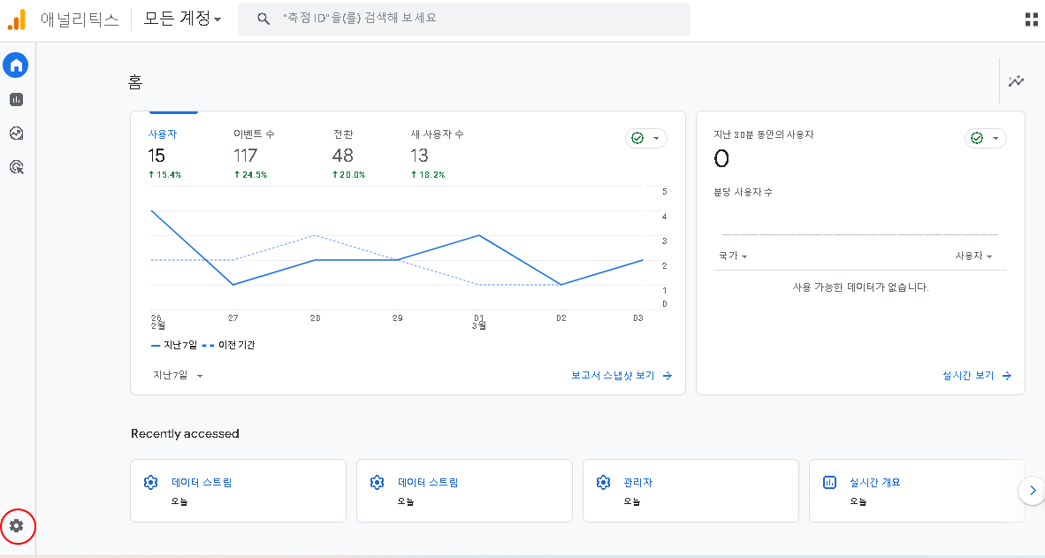Screen dimensions: 1045x558
Task: Click the 측정 ID search input field
Action: click(464, 19)
